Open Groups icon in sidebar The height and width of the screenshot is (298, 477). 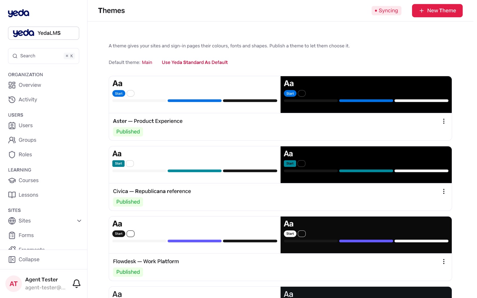pyautogui.click(x=12, y=140)
